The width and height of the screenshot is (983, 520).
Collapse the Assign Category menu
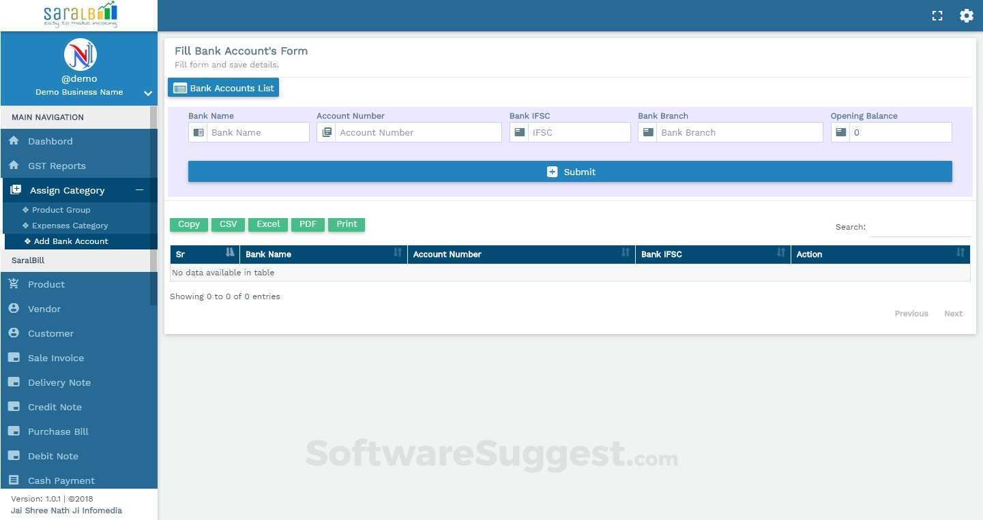[139, 190]
